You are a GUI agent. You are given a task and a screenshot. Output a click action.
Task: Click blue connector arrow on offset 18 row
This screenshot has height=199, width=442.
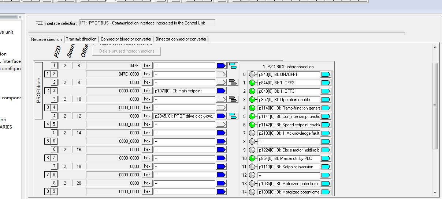[221, 166]
